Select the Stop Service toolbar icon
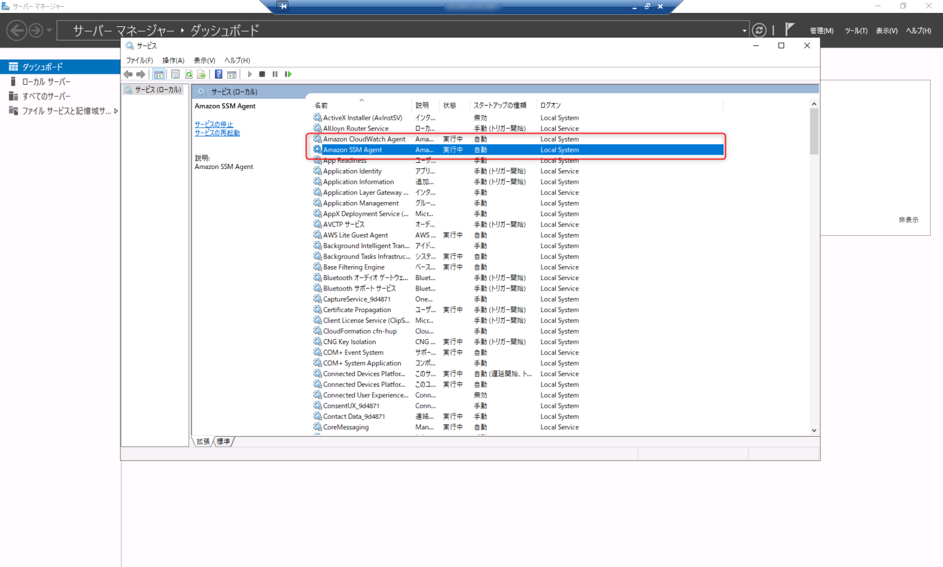The height and width of the screenshot is (567, 943). [262, 74]
